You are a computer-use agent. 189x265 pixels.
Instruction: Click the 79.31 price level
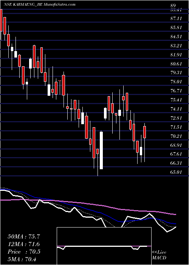tap(176, 73)
